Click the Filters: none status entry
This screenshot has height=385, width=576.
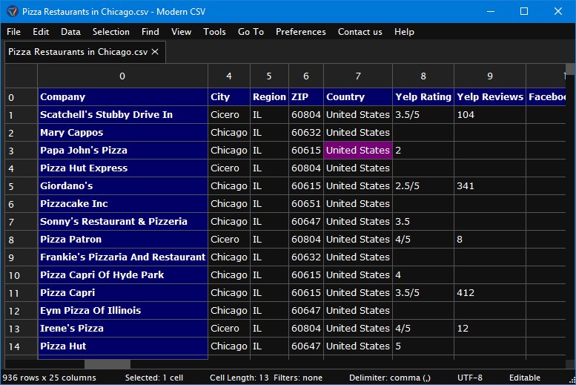[298, 378]
